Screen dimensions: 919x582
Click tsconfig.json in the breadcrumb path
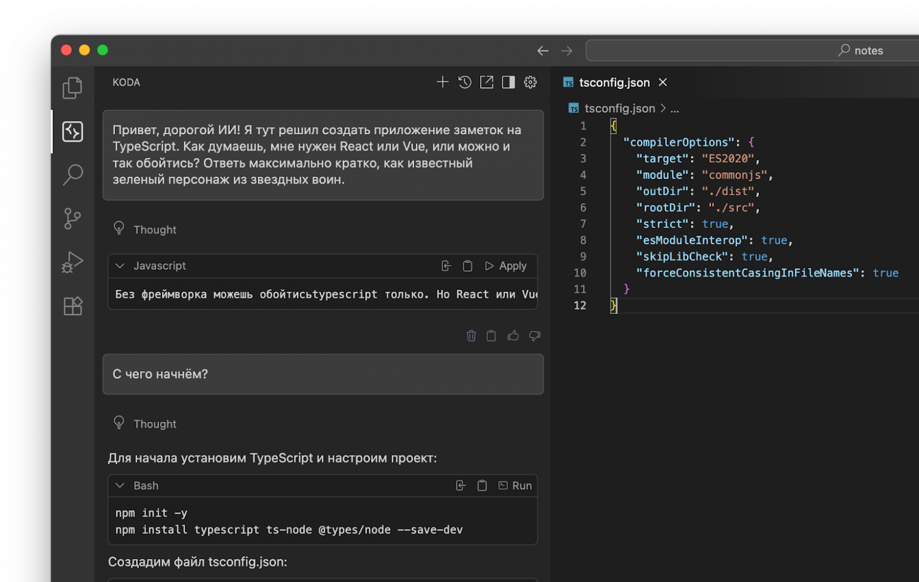click(619, 108)
